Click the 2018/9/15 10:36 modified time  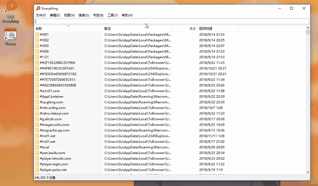point(212,131)
